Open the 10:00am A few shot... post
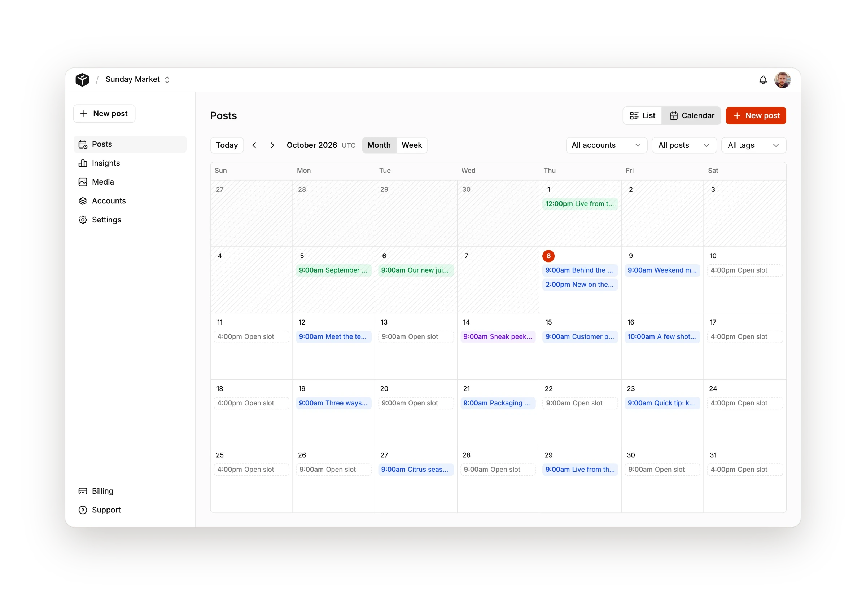This screenshot has height=595, width=866. pos(662,337)
